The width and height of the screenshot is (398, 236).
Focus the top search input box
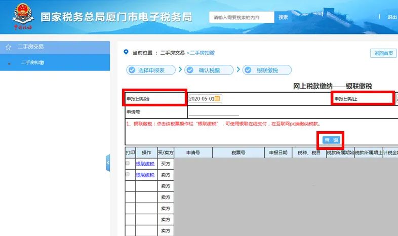242,17
